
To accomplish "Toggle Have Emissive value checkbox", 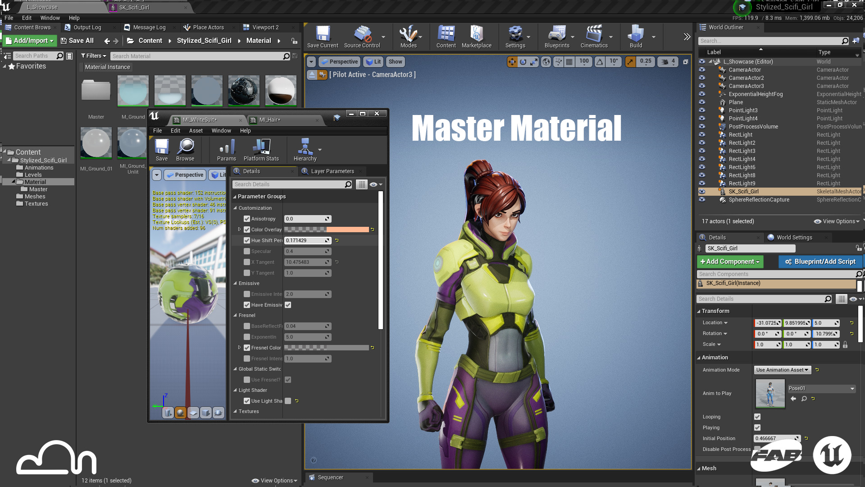I will (x=288, y=305).
